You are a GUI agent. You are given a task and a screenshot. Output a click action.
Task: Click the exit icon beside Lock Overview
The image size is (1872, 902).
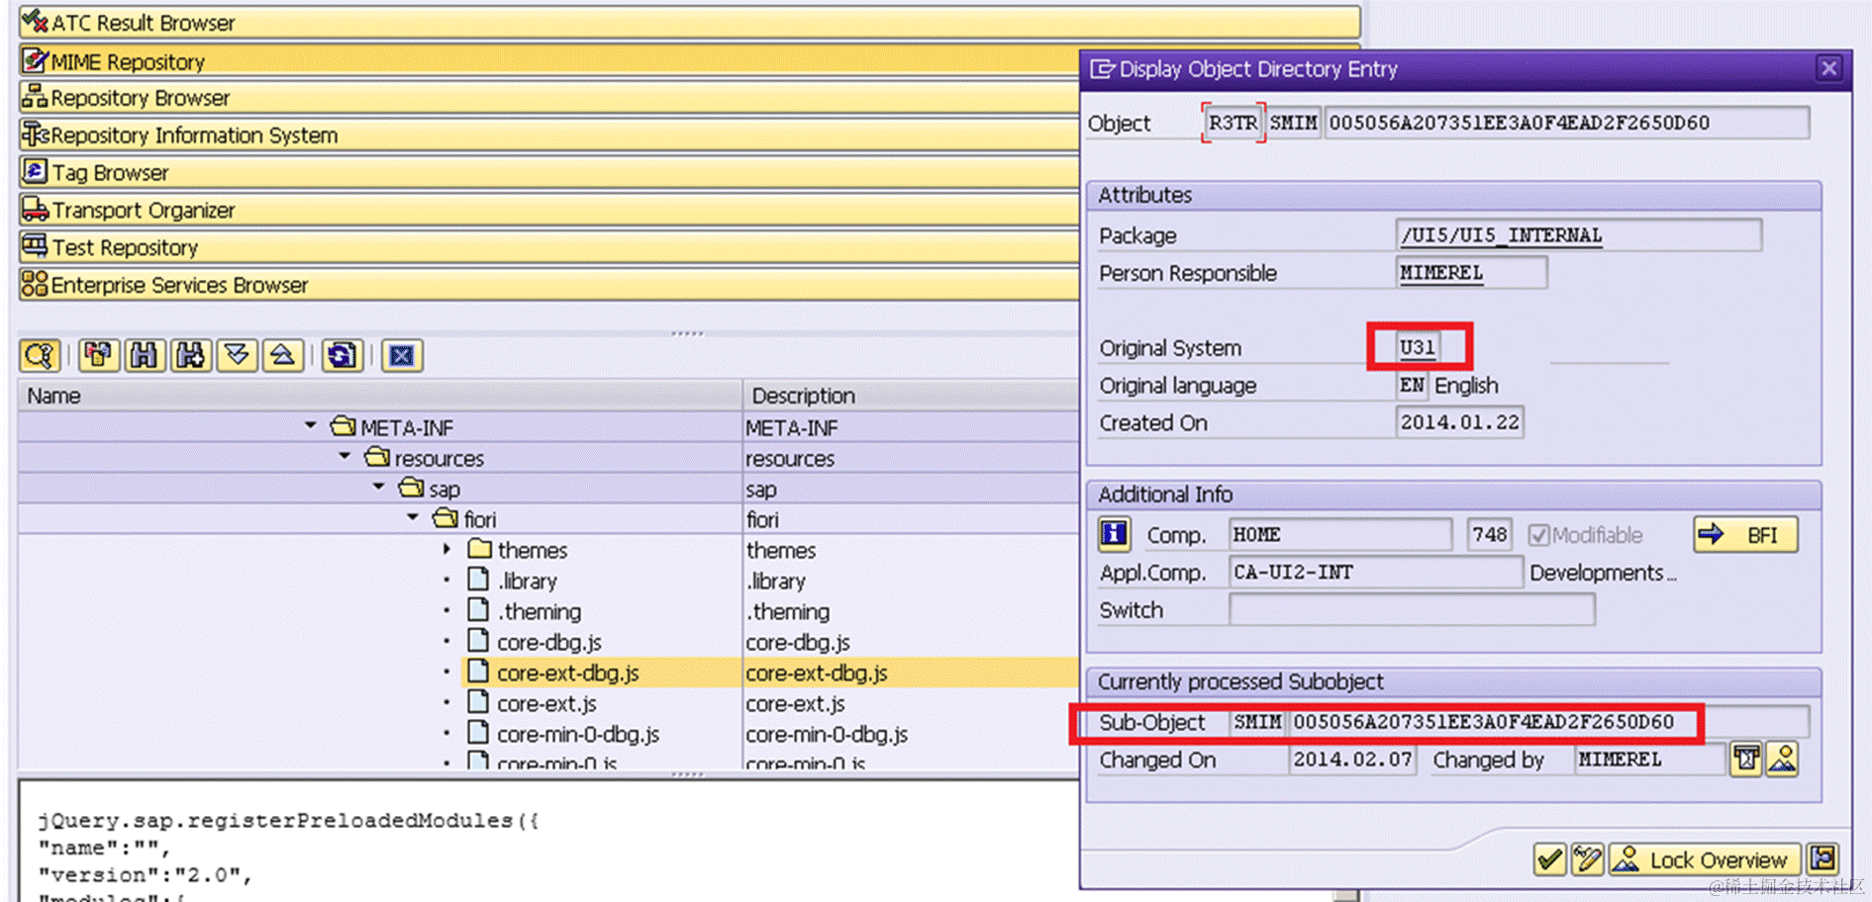point(1823,858)
